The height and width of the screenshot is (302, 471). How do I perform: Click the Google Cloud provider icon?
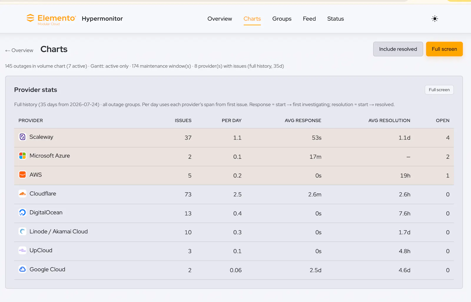(22, 269)
